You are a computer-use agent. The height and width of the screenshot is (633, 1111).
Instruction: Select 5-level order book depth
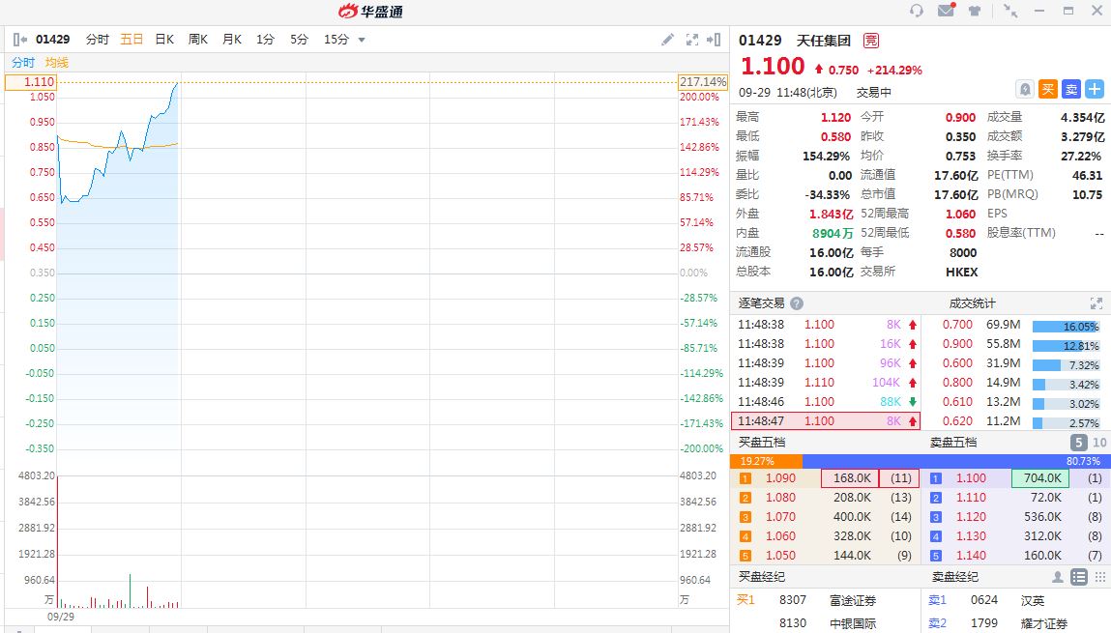(x=1078, y=443)
